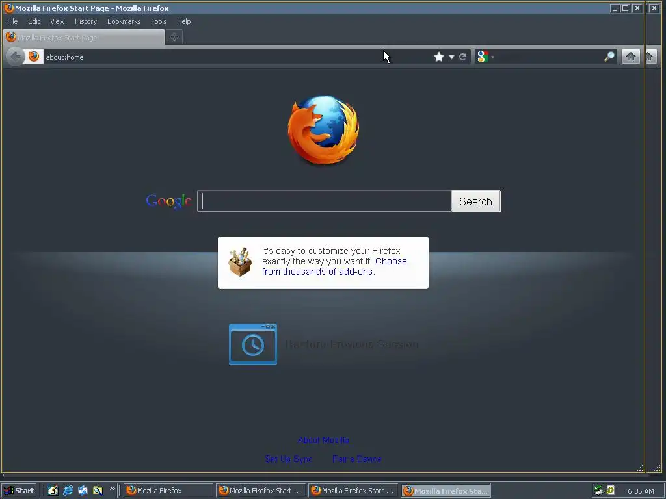Click the Firefox icon in title bar
This screenshot has height=499, width=666.
[x=8, y=8]
